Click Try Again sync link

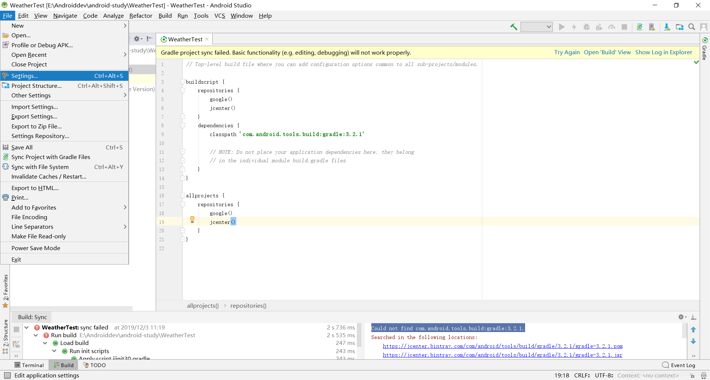pyautogui.click(x=567, y=52)
